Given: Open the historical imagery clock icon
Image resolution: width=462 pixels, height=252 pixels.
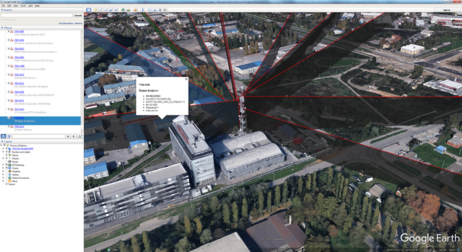Looking at the screenshot, I should pyautogui.click(x=123, y=10).
